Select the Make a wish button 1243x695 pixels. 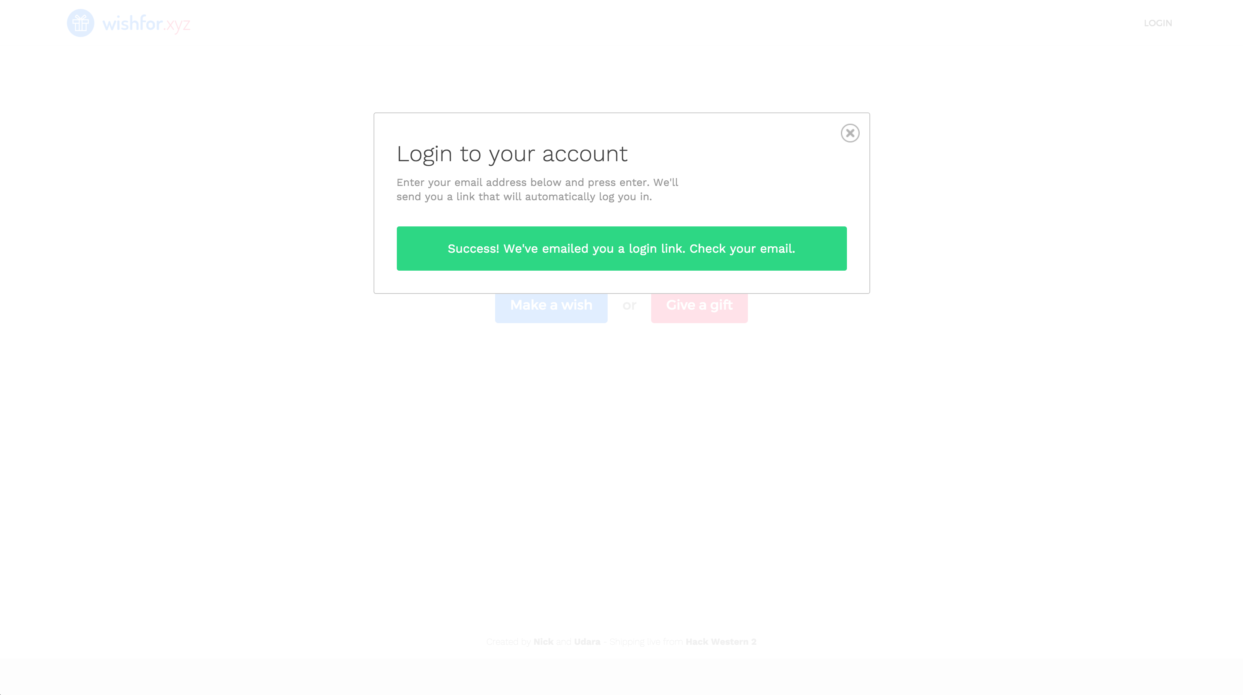coord(551,306)
